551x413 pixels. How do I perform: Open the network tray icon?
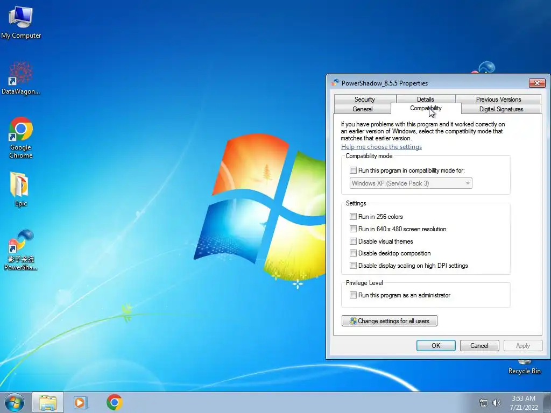[484, 403]
